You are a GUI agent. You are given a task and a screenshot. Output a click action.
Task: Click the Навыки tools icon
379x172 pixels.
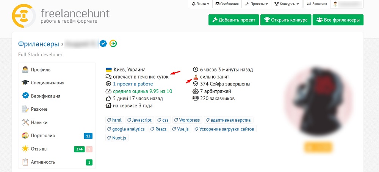(x=25, y=122)
